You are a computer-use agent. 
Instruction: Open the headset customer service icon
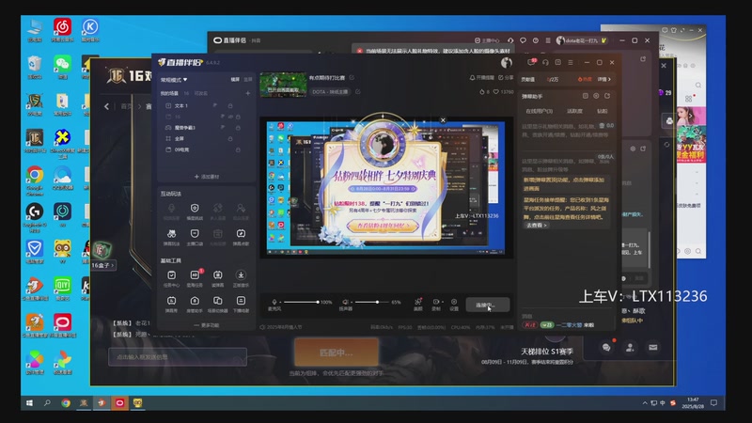coord(545,62)
